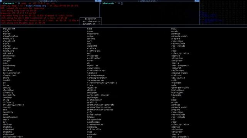
Task: Click the 'rubocop-ci' entry
Action: 93,34
